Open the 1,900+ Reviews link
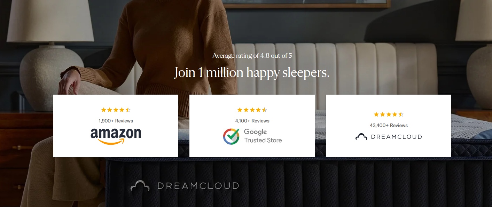The height and width of the screenshot is (207, 492). click(x=116, y=121)
